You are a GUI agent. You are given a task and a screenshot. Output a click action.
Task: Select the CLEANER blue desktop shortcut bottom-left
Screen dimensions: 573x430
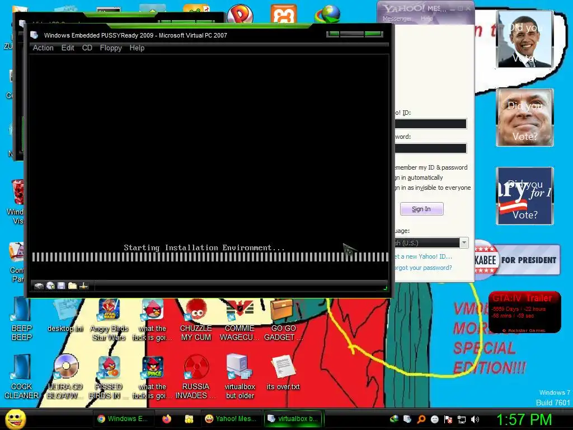point(22,377)
